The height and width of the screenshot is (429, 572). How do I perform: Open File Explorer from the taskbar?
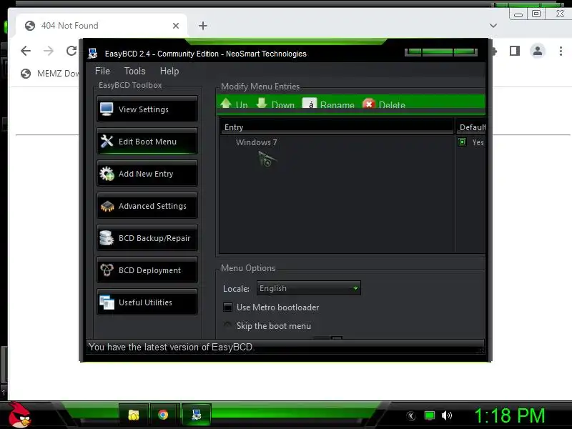(134, 415)
